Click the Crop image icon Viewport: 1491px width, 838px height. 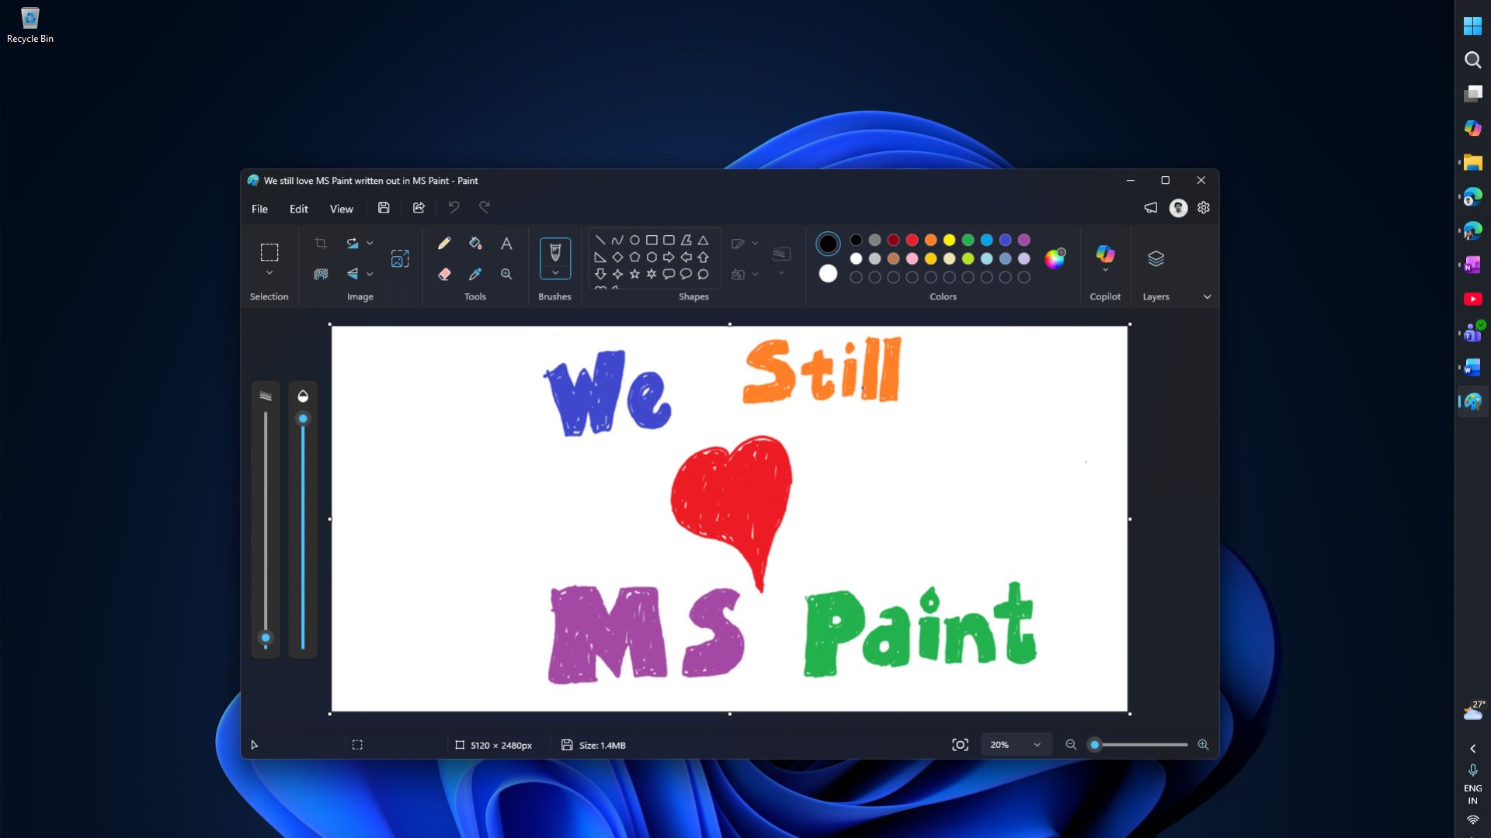pos(321,244)
